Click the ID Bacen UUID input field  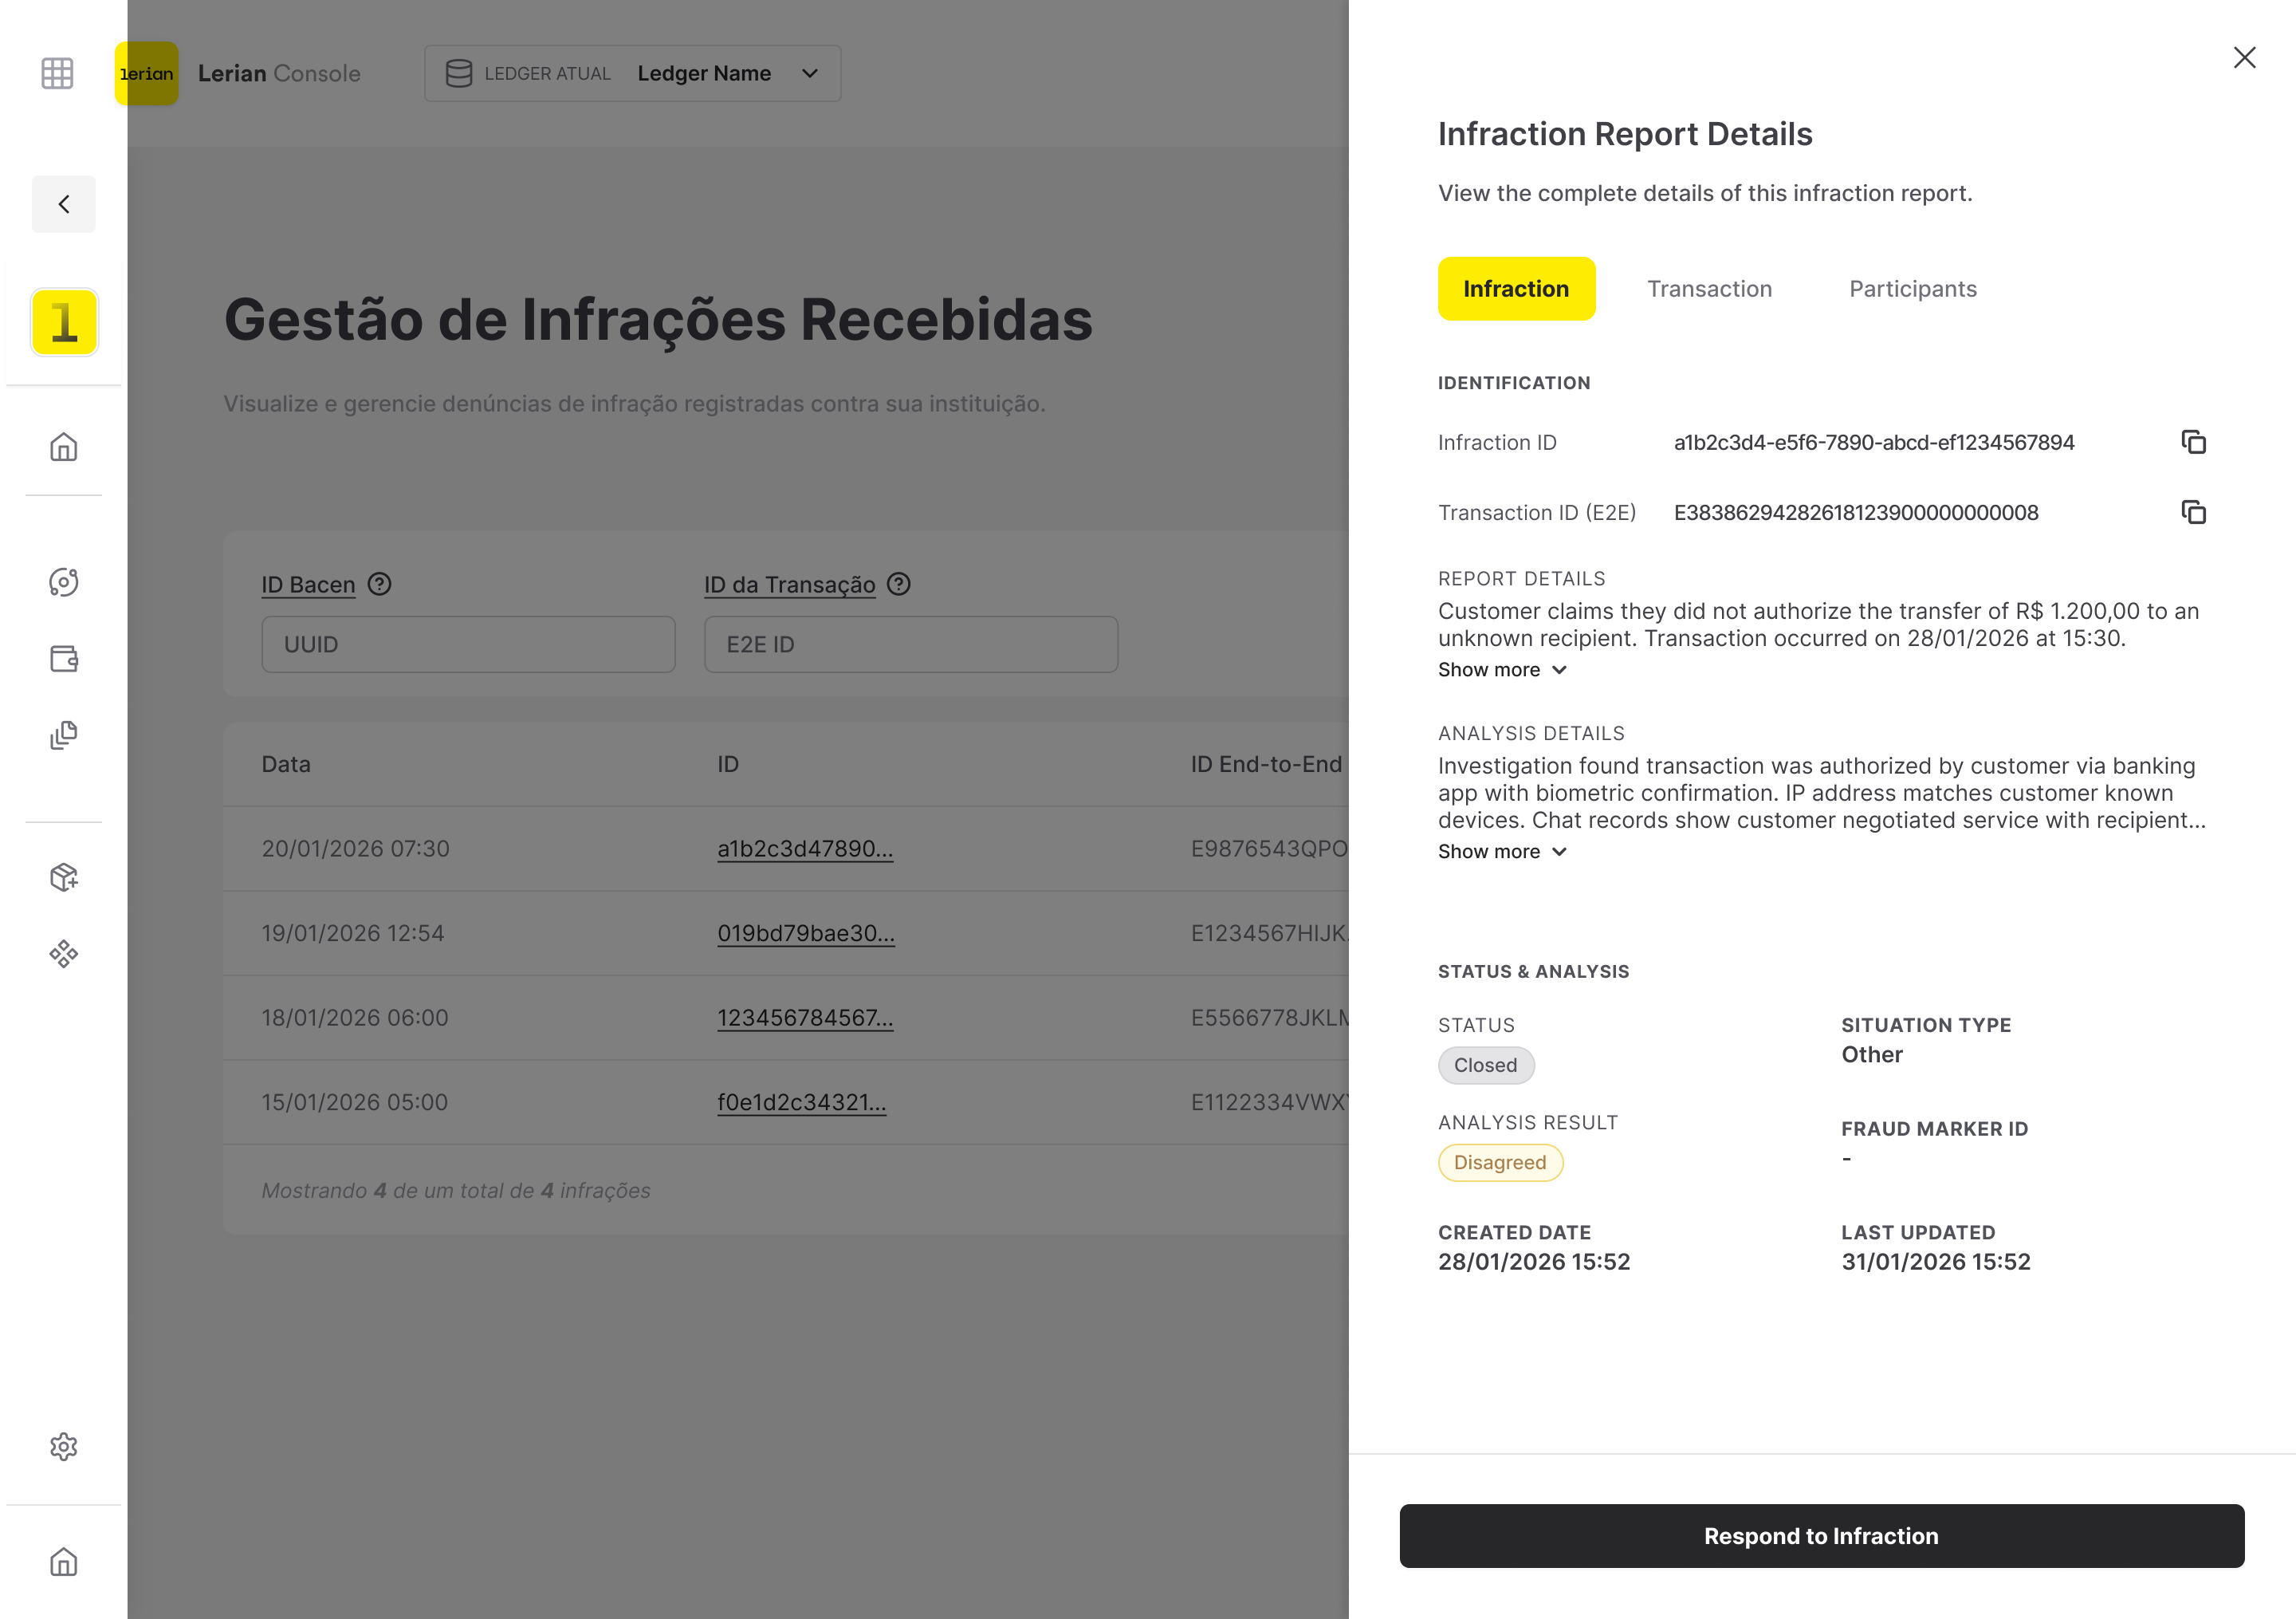(469, 644)
